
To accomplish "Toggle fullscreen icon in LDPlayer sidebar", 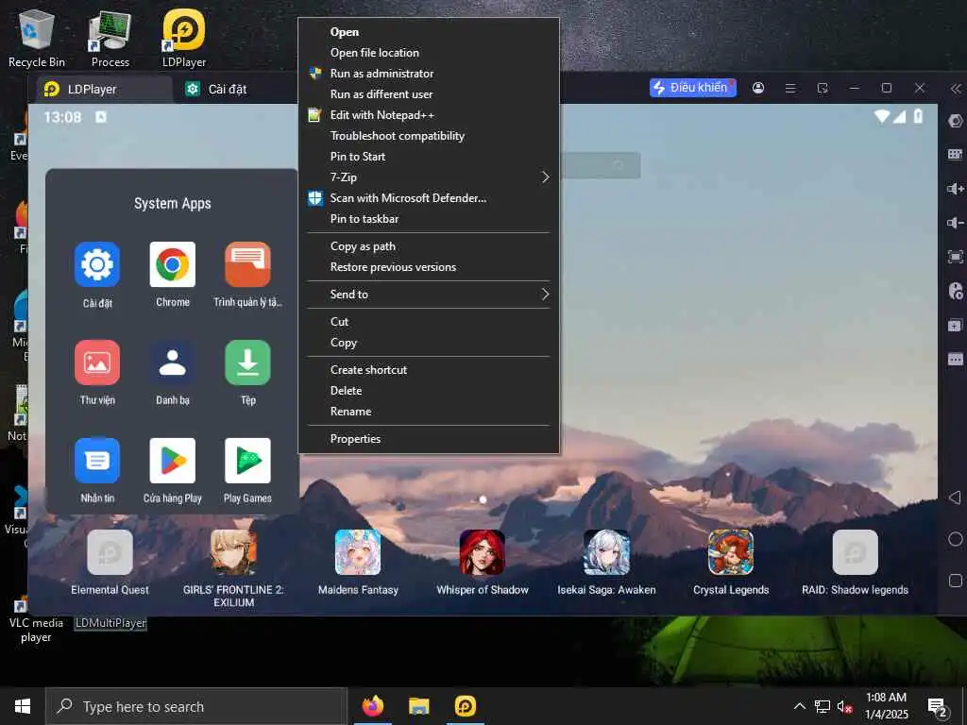I will pos(956,257).
